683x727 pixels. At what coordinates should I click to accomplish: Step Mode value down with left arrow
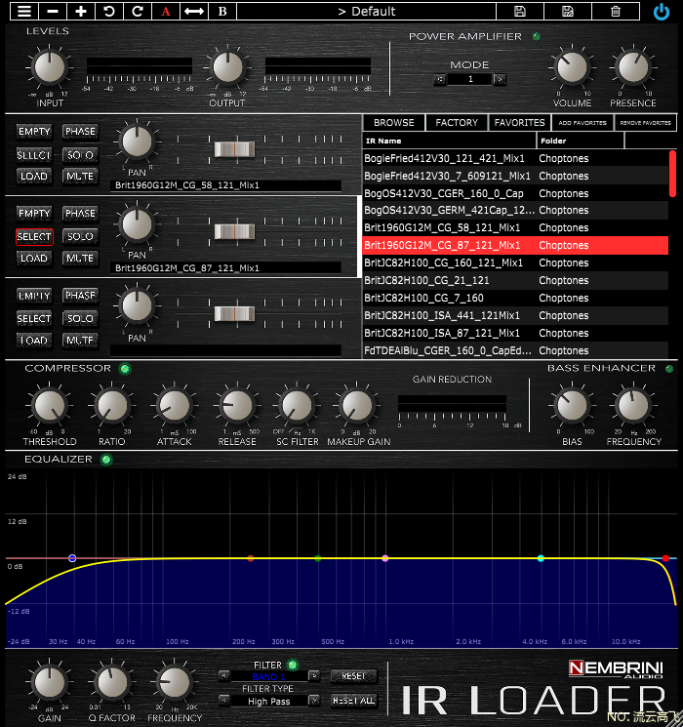pyautogui.click(x=440, y=79)
